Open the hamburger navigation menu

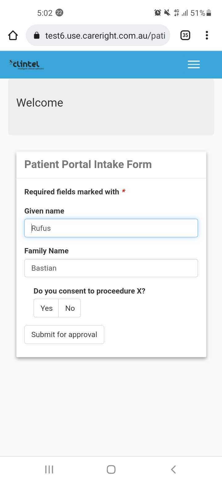(x=194, y=64)
